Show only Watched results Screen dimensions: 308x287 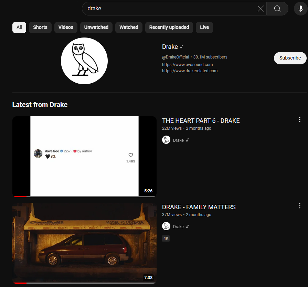129,27
